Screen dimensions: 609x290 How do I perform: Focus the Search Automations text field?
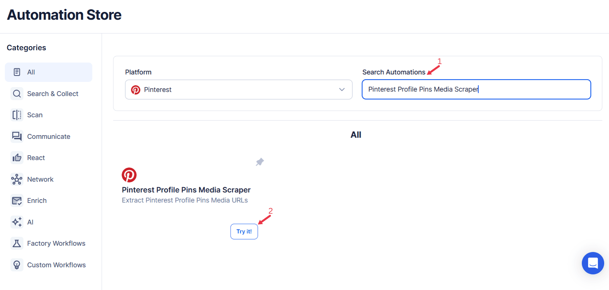click(x=476, y=90)
